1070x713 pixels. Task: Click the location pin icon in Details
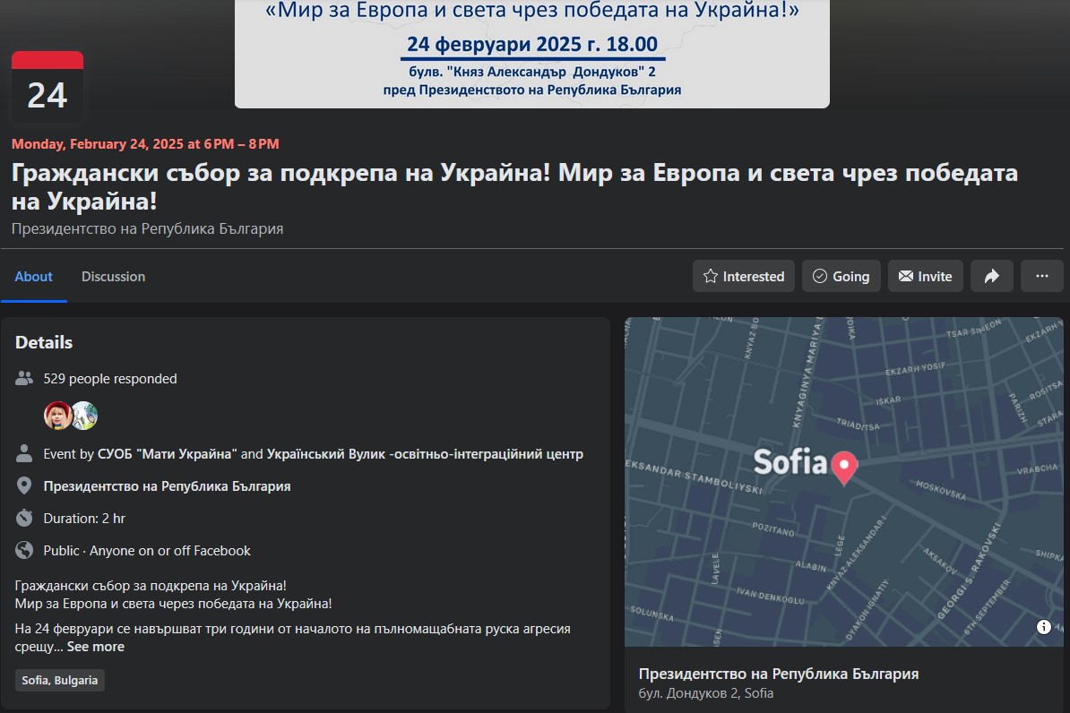coord(24,485)
